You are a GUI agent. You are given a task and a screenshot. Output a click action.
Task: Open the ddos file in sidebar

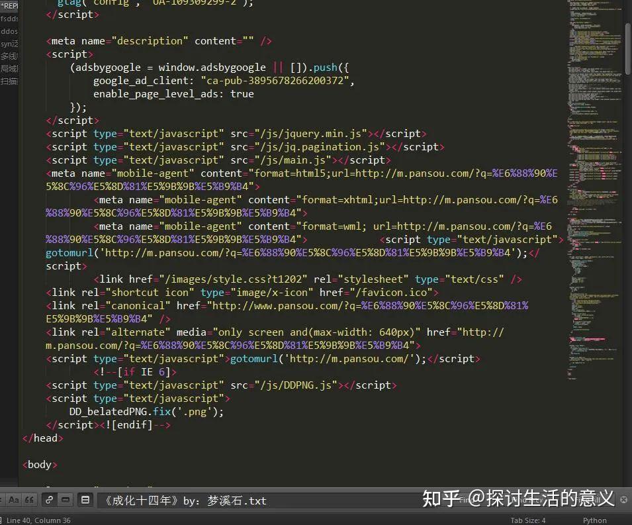(9, 31)
